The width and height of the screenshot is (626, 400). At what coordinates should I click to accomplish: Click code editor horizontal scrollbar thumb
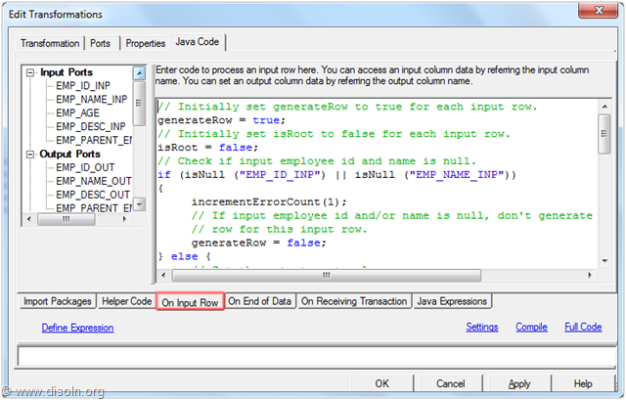pyautogui.click(x=327, y=275)
